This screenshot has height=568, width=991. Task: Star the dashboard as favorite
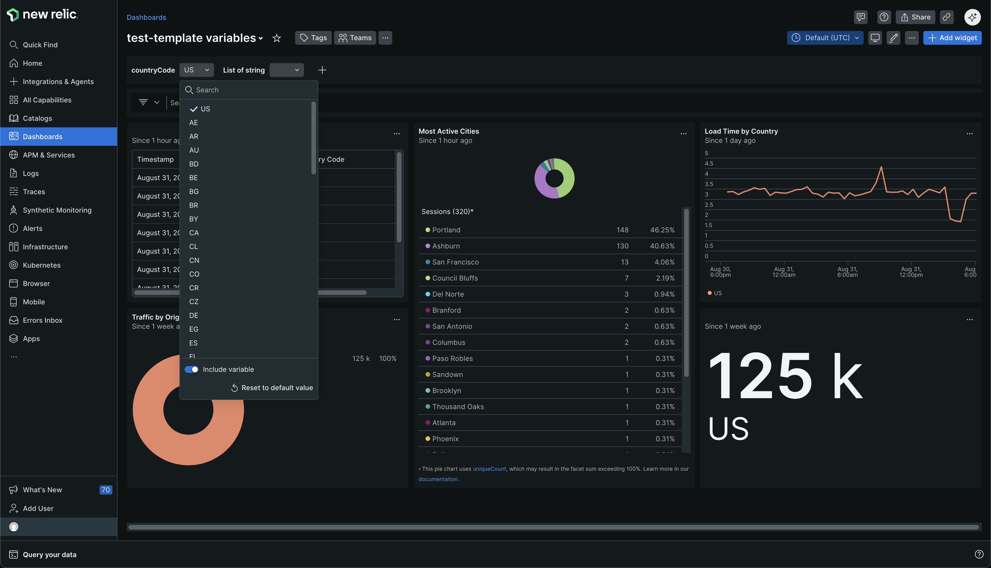276,38
